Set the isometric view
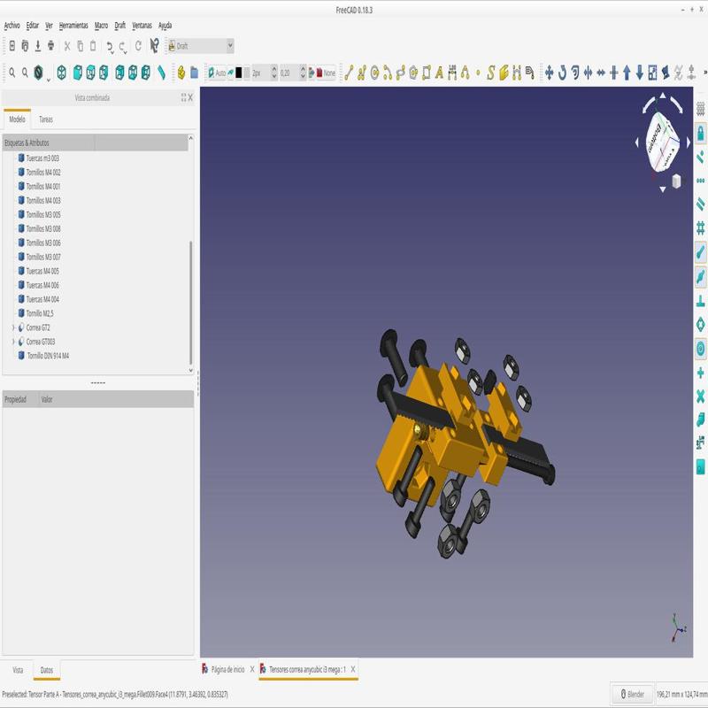 pyautogui.click(x=61, y=73)
